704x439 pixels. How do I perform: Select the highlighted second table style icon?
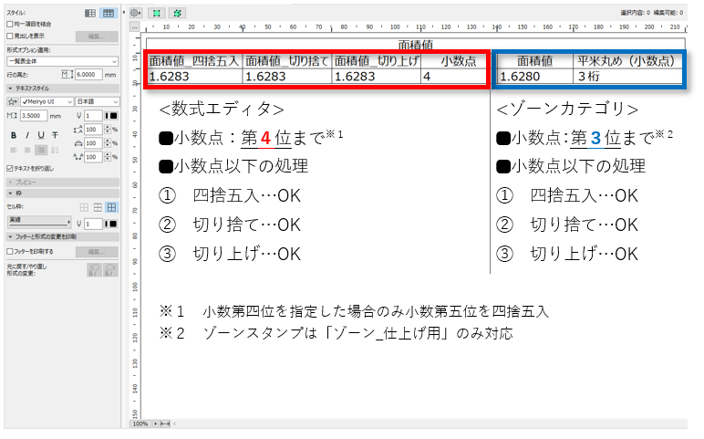click(109, 13)
